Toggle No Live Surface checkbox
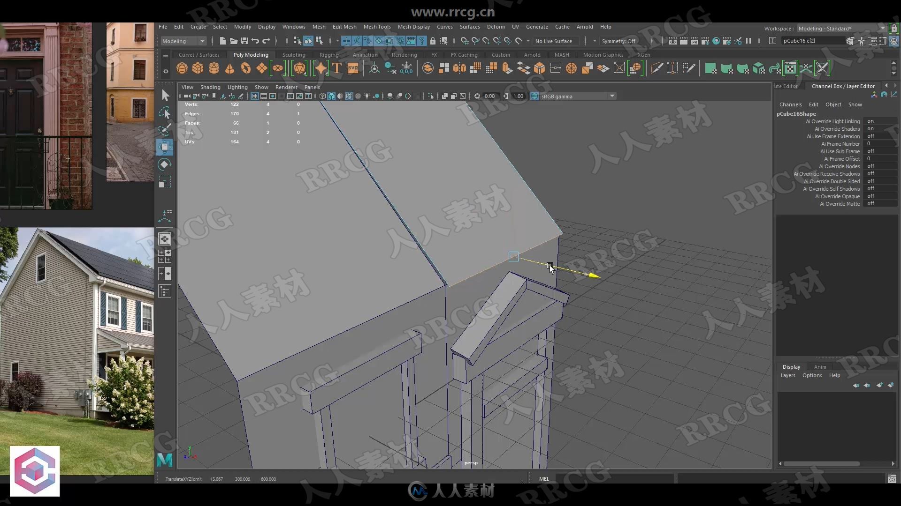This screenshot has height=506, width=901. (x=554, y=40)
